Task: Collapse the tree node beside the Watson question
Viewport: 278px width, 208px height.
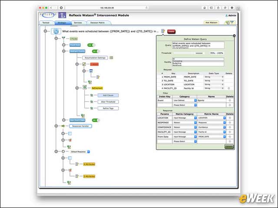Action: pos(45,31)
